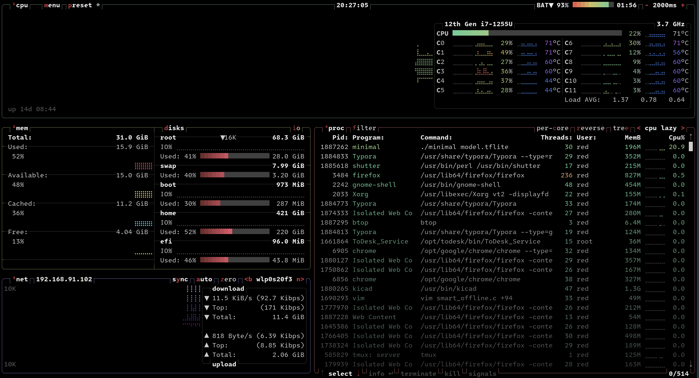Click the Cpu% column header
The width and height of the screenshot is (699, 378).
[676, 137]
